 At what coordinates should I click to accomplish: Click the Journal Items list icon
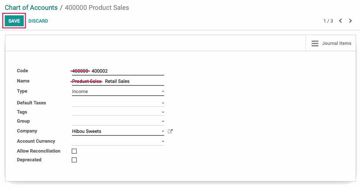pos(315,43)
